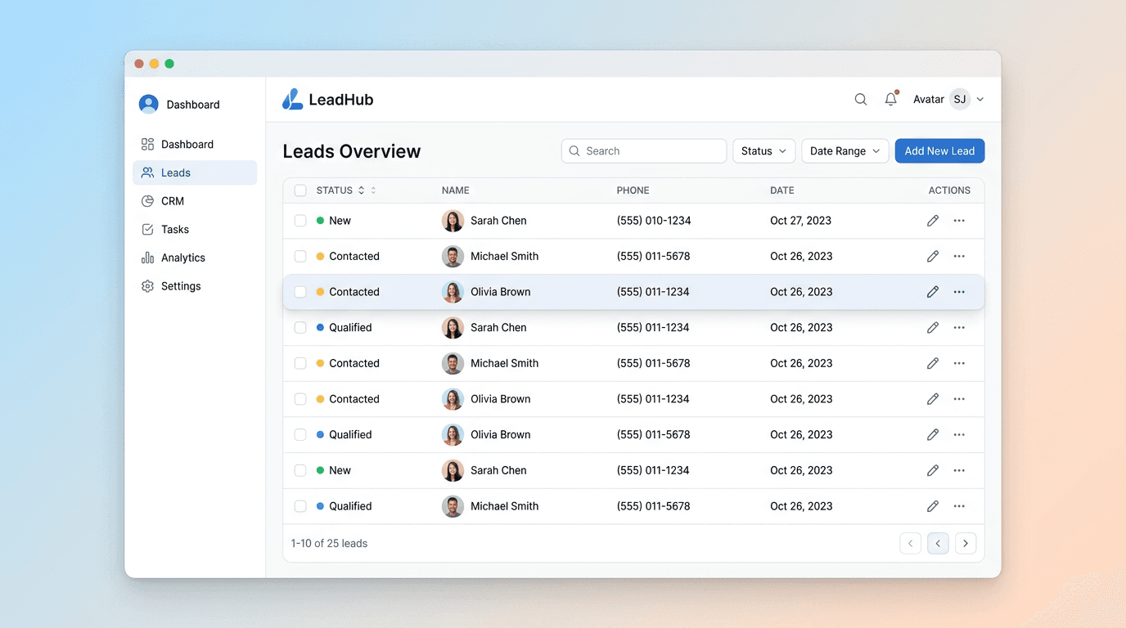Open the SJ profile dropdown
The width and height of the screenshot is (1126, 628).
point(964,98)
